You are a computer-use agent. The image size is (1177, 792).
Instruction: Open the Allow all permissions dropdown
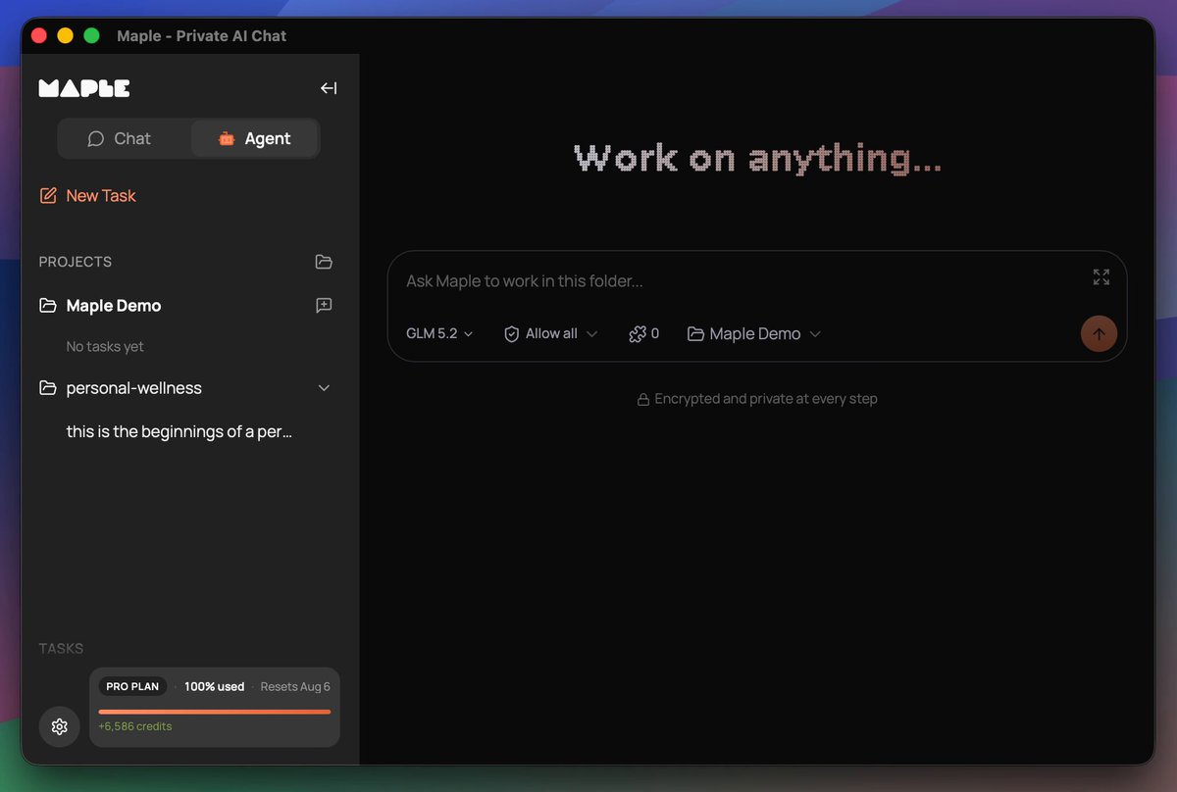click(x=550, y=334)
